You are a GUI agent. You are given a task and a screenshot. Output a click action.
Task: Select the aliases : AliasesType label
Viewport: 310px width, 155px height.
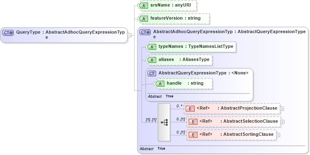184,60
